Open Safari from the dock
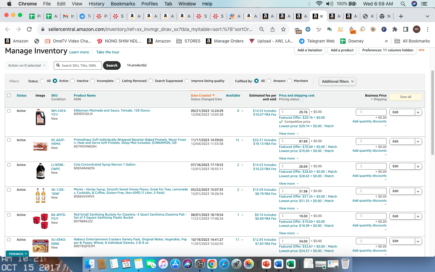Screen dimensions: 435x272 [x=224, y=263]
